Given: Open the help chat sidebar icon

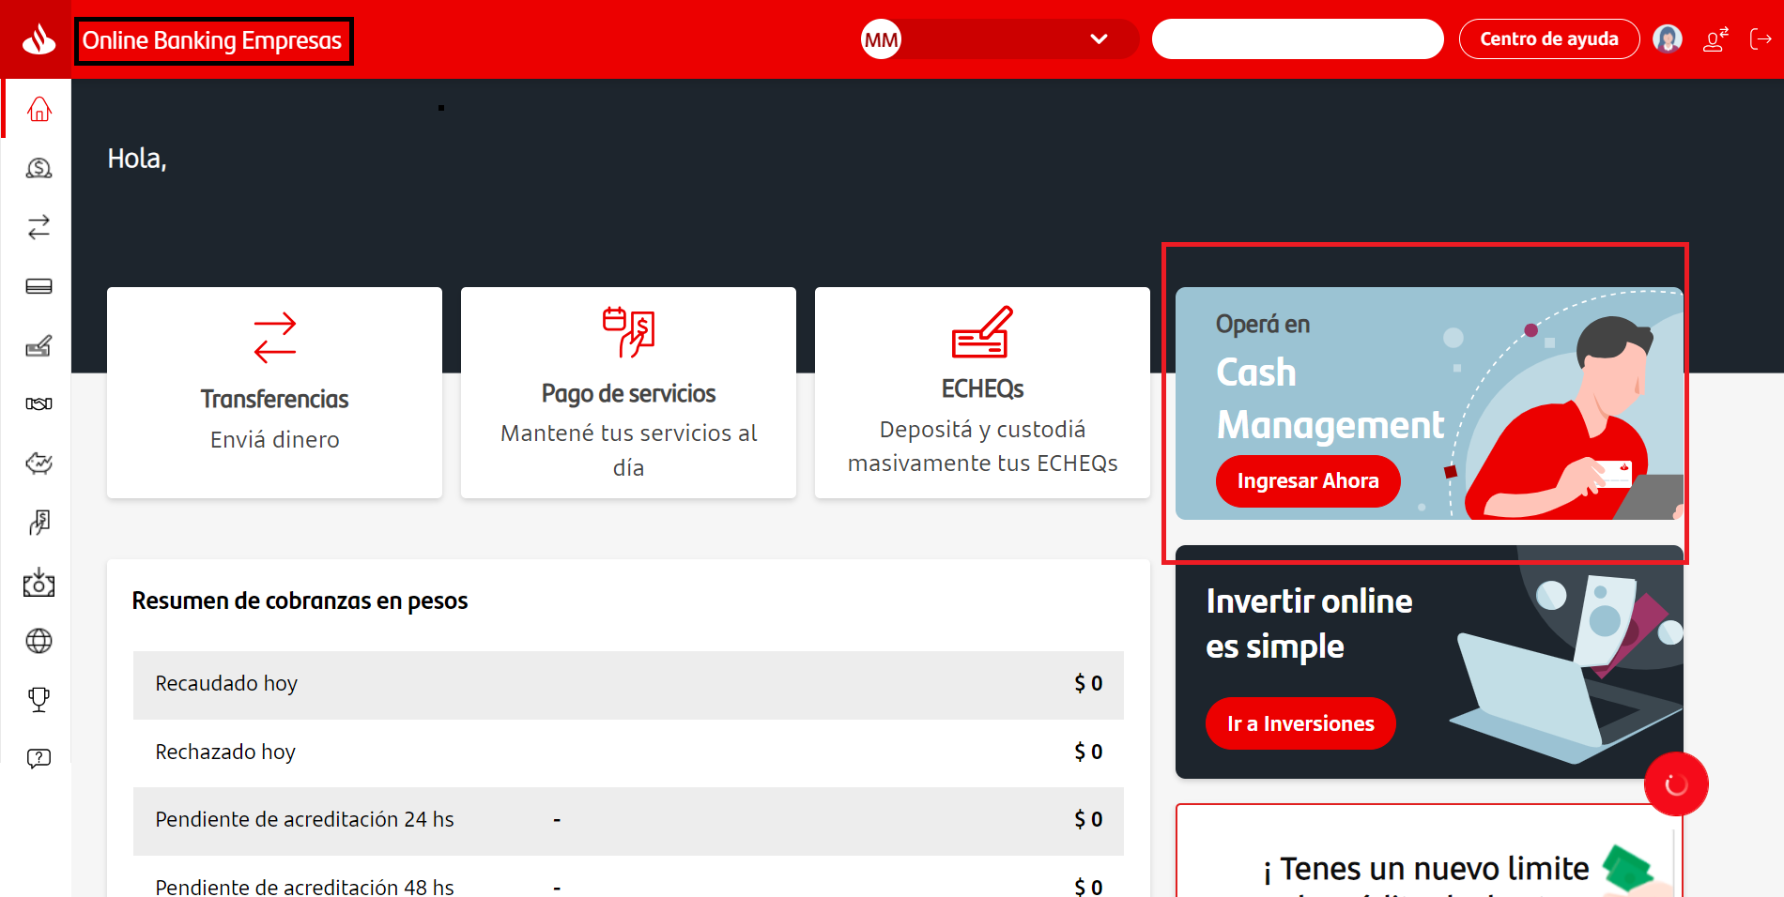Looking at the screenshot, I should [x=38, y=758].
